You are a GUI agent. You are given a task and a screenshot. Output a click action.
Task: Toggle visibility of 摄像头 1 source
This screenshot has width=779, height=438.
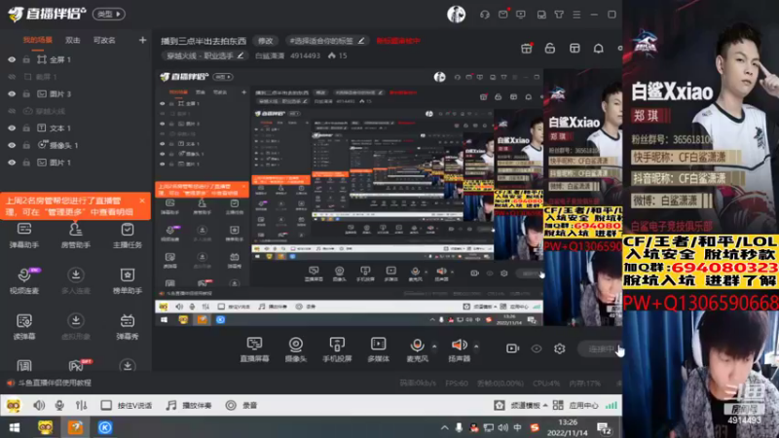tap(12, 145)
